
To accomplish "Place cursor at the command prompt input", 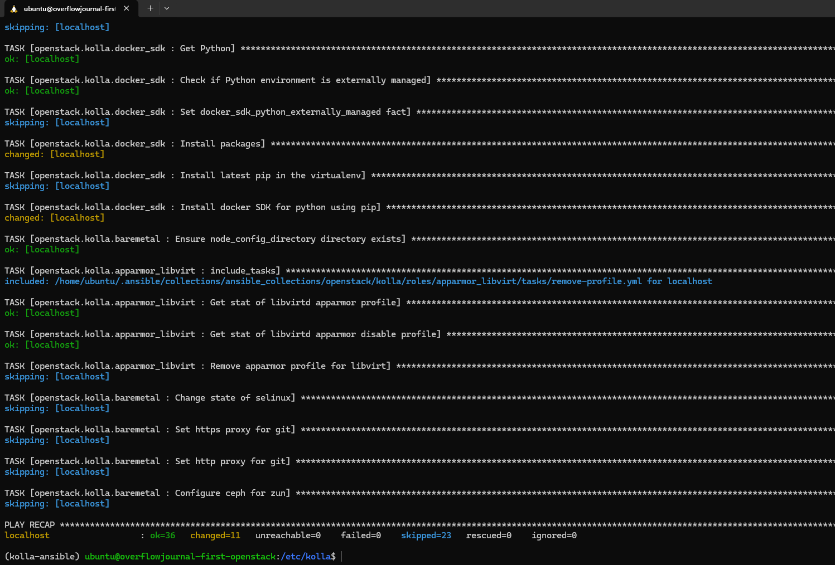I will 341,557.
